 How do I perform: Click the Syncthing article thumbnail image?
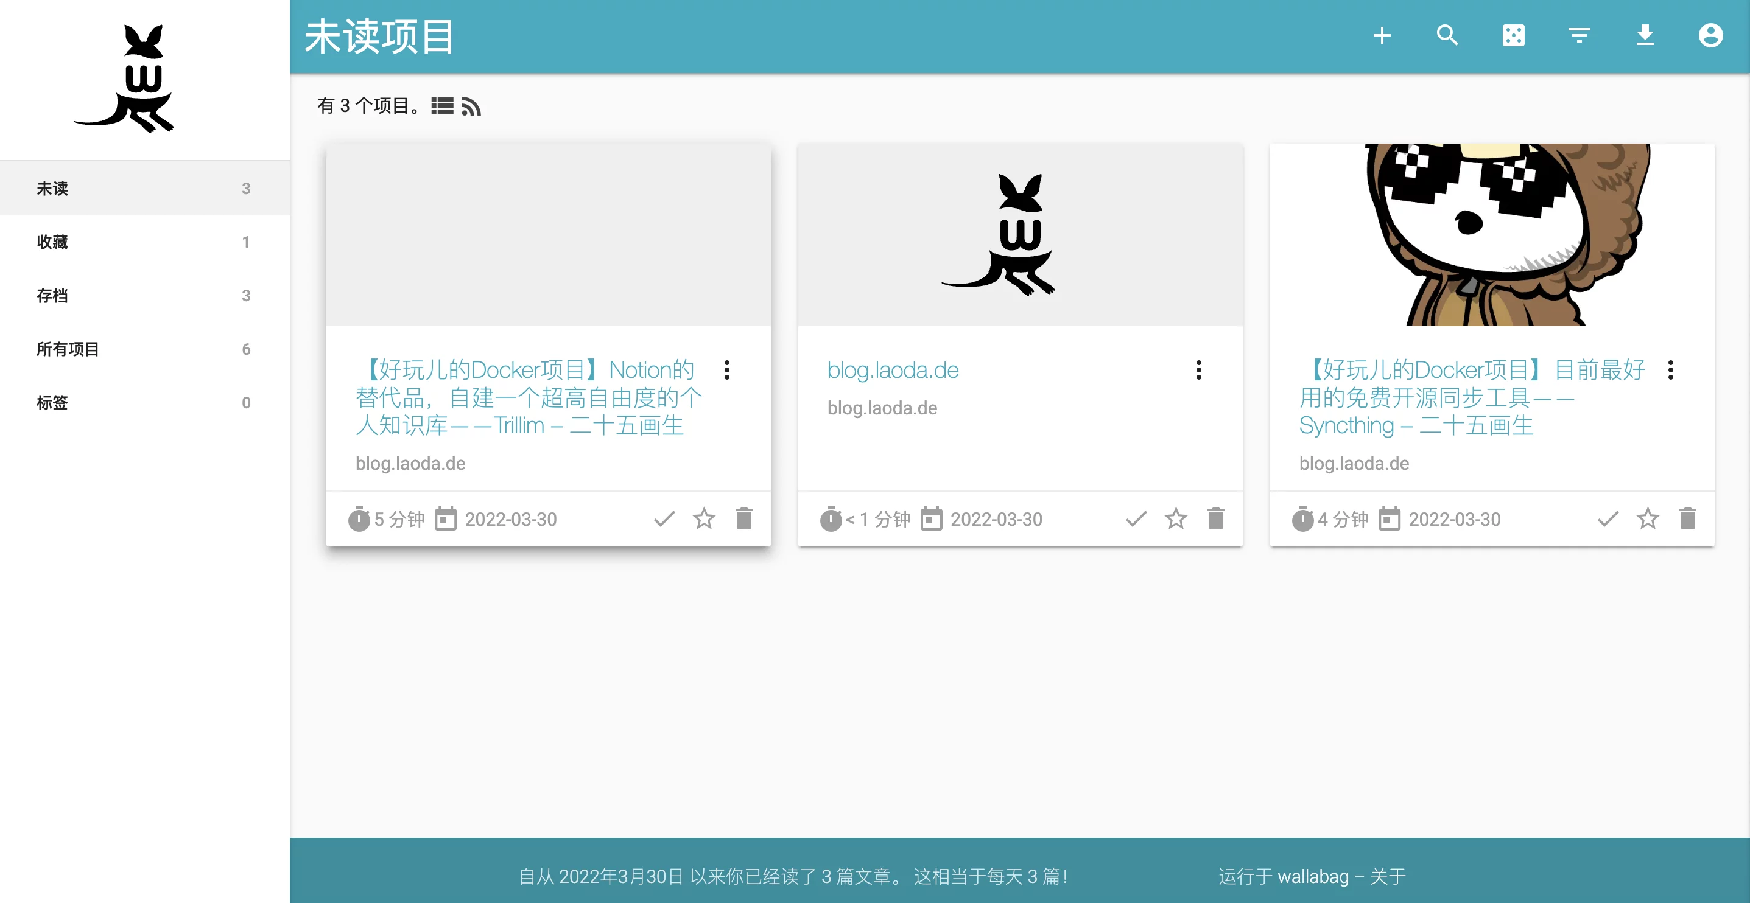click(1492, 234)
